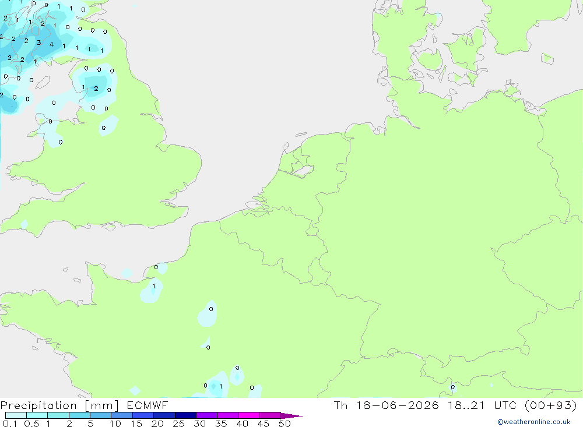
Task: Click the '4' precipitation value over Scotland
Action: (x=51, y=44)
